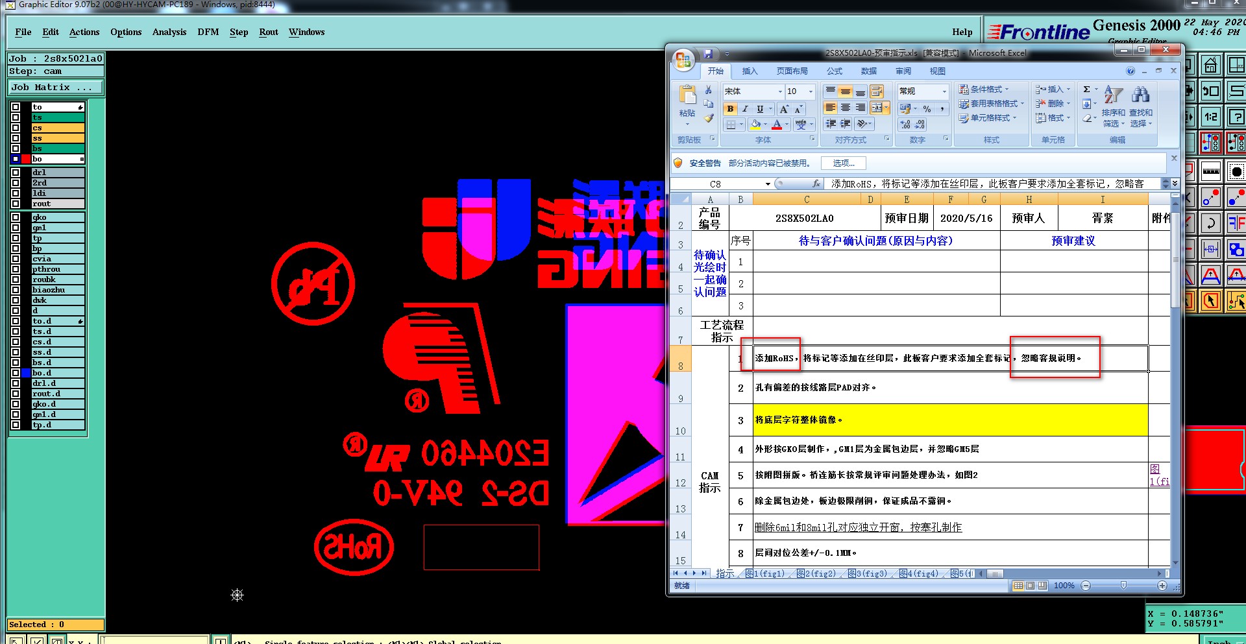Click the Genesis question mark query icon
The image size is (1246, 644).
click(1236, 117)
